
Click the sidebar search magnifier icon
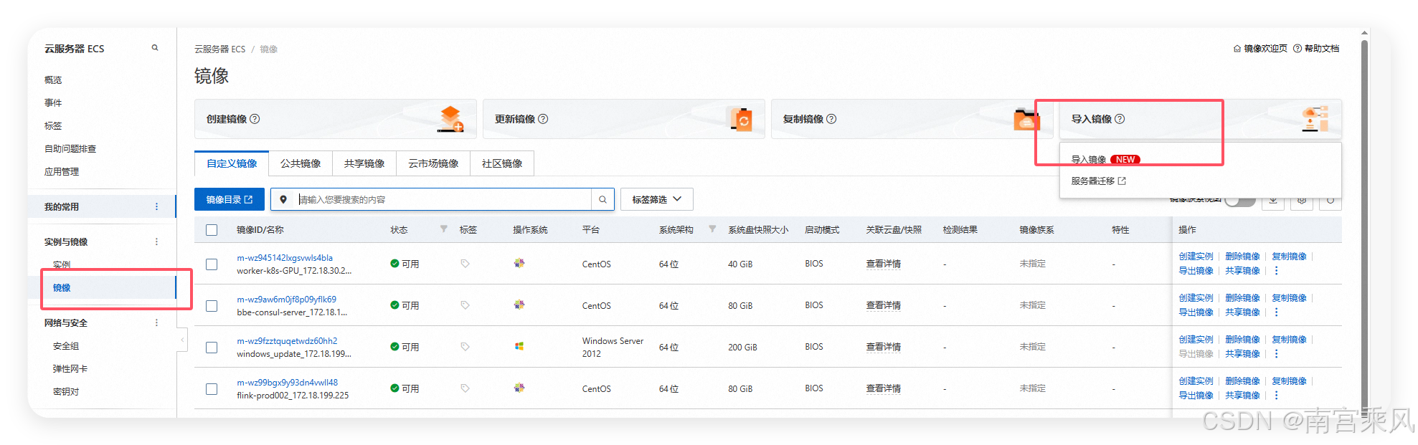click(x=155, y=48)
